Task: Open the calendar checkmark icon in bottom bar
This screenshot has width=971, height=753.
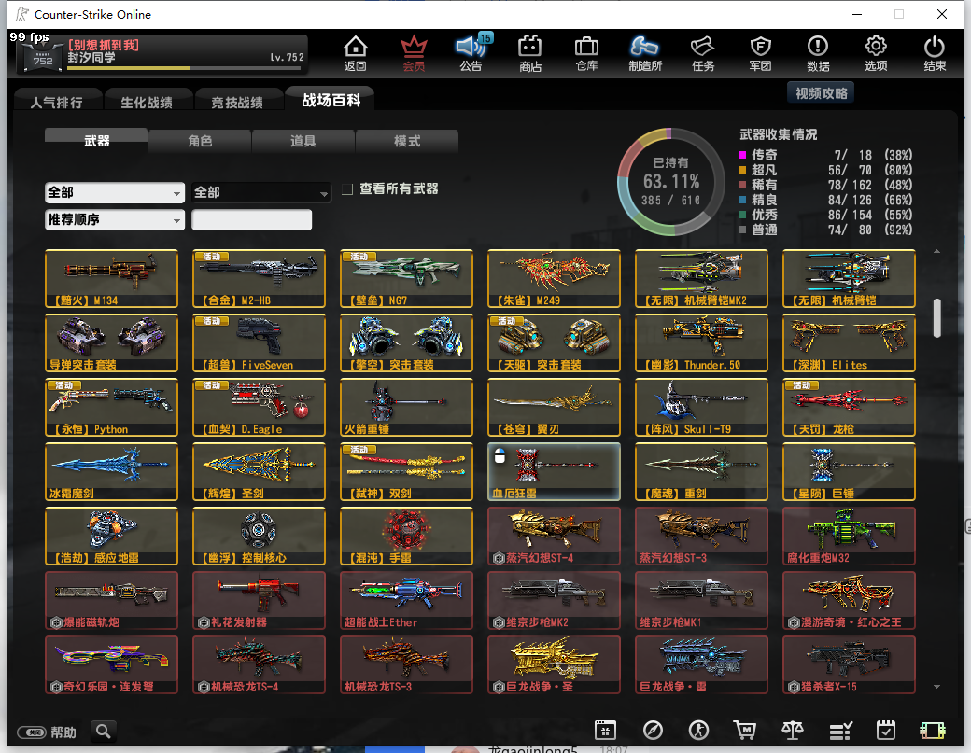Action: point(886,730)
